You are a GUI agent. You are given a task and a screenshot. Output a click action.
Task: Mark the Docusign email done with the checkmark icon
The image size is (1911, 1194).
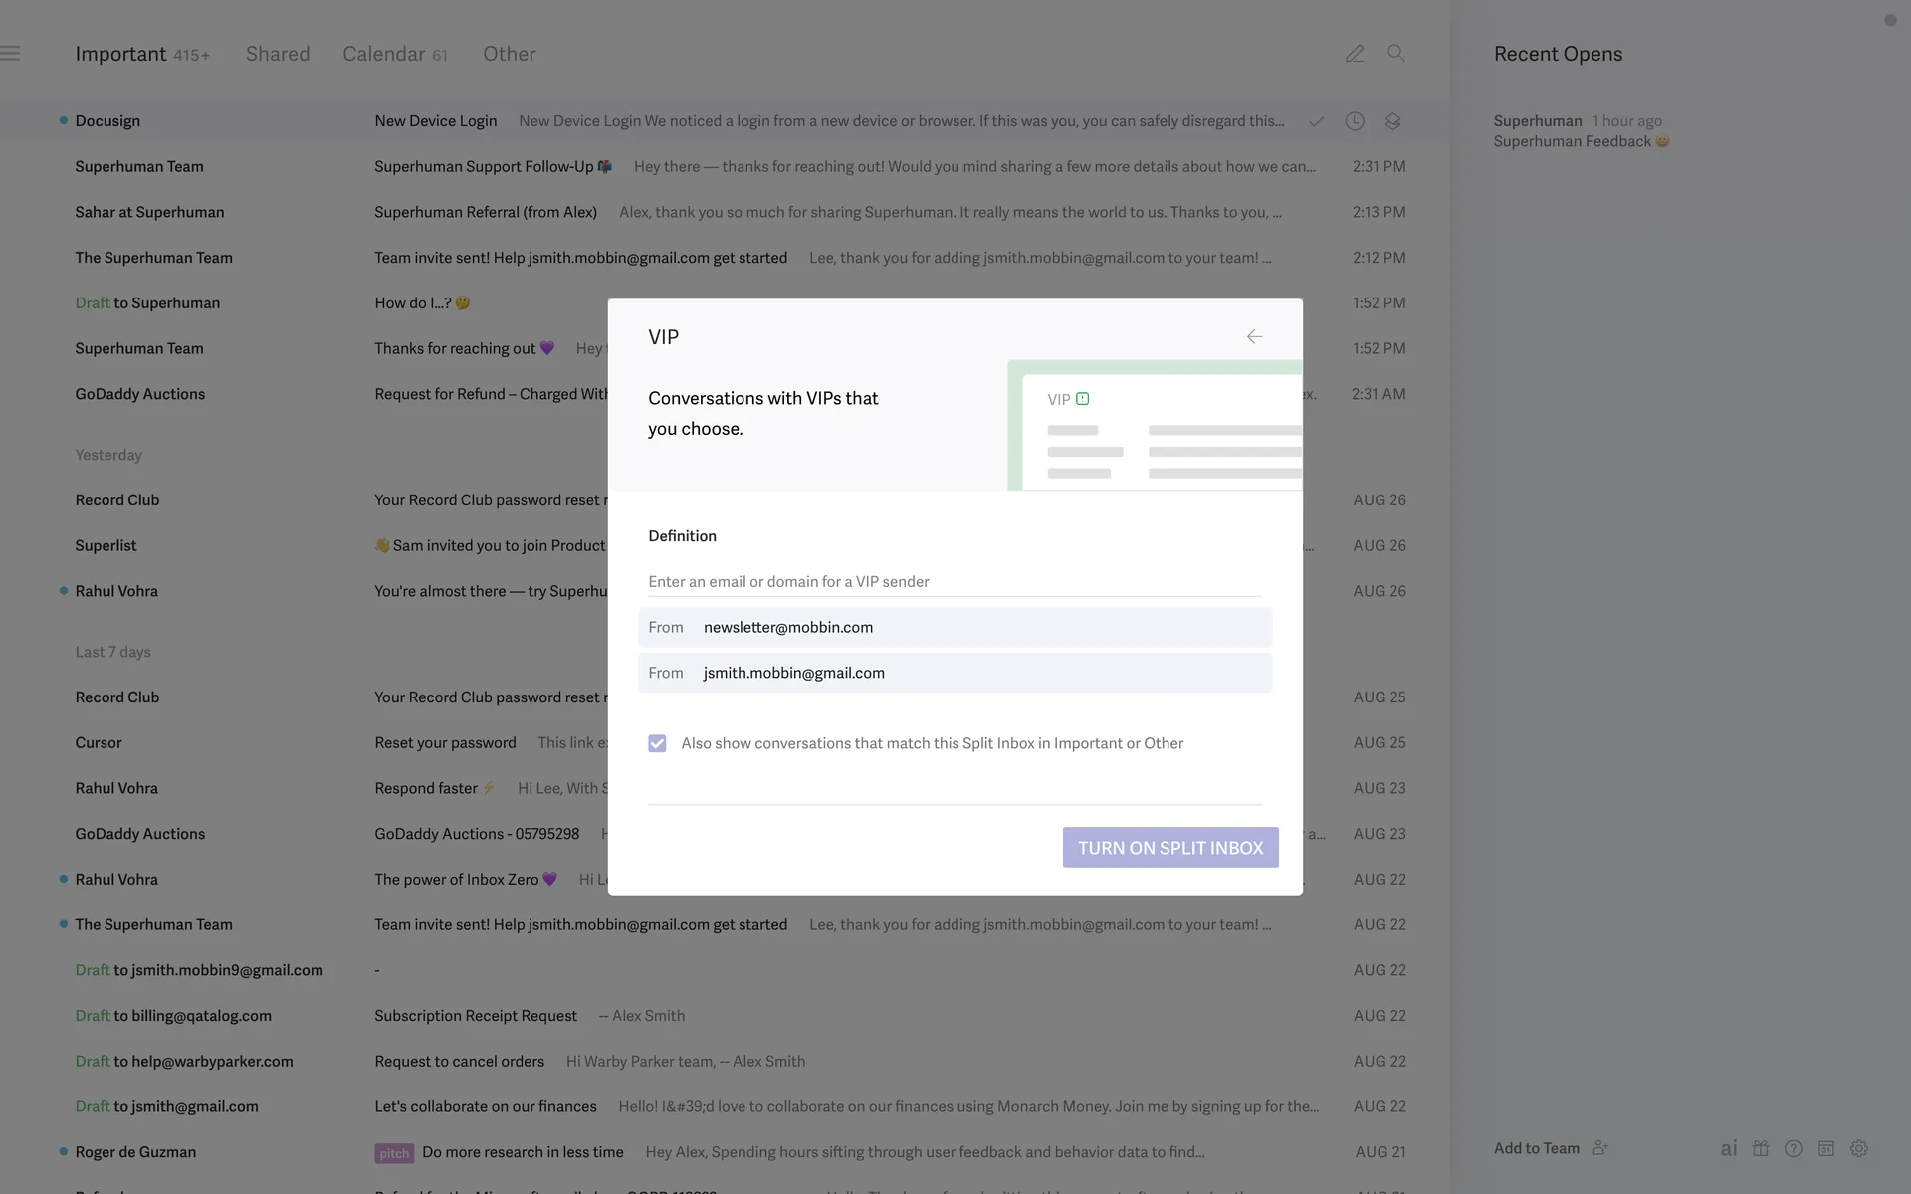[1316, 121]
